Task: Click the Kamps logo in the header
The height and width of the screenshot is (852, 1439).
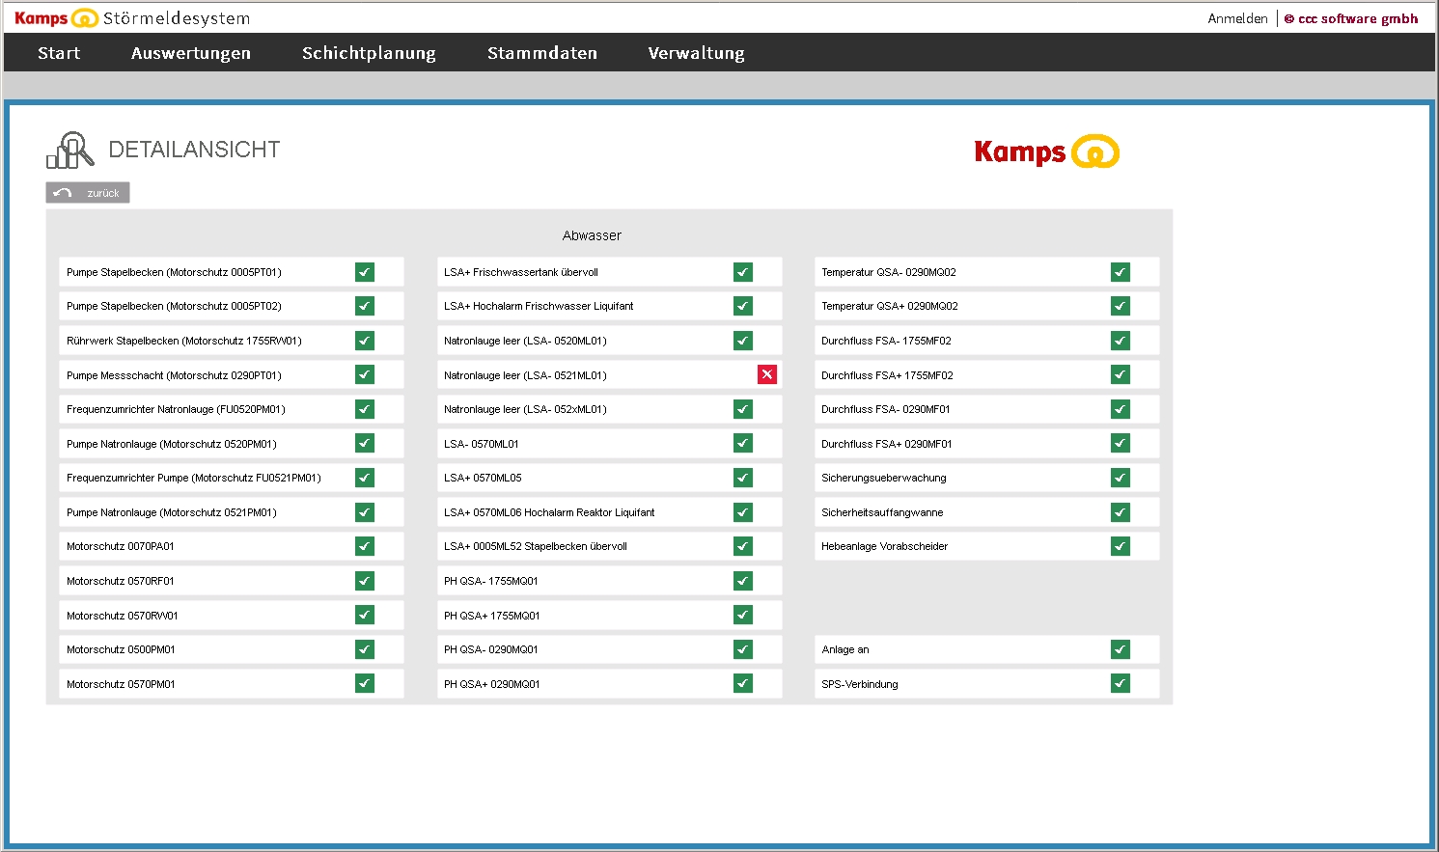Action: (x=58, y=17)
